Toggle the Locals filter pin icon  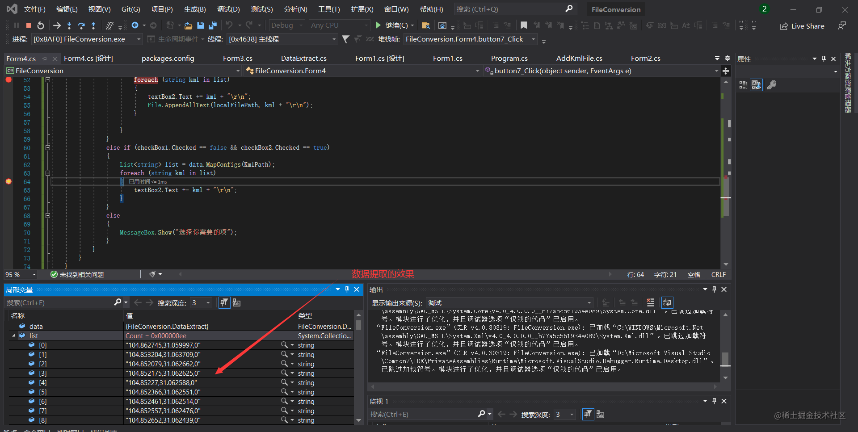pyautogui.click(x=224, y=303)
